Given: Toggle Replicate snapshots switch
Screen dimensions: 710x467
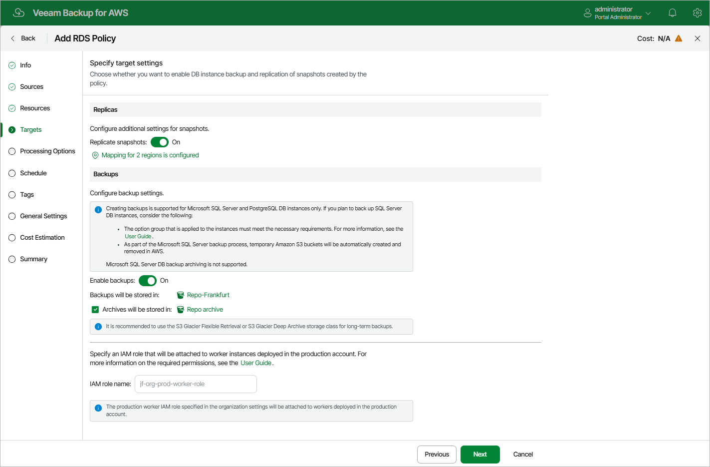Looking at the screenshot, I should (160, 142).
